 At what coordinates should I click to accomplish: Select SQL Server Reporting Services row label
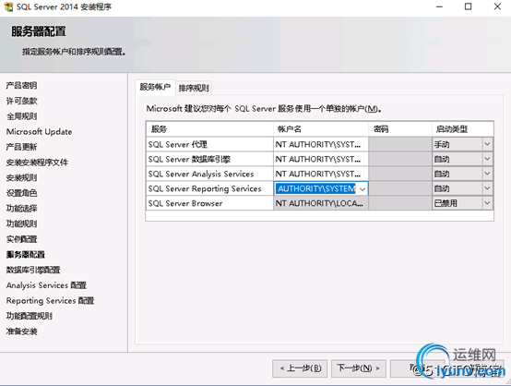pyautogui.click(x=205, y=188)
